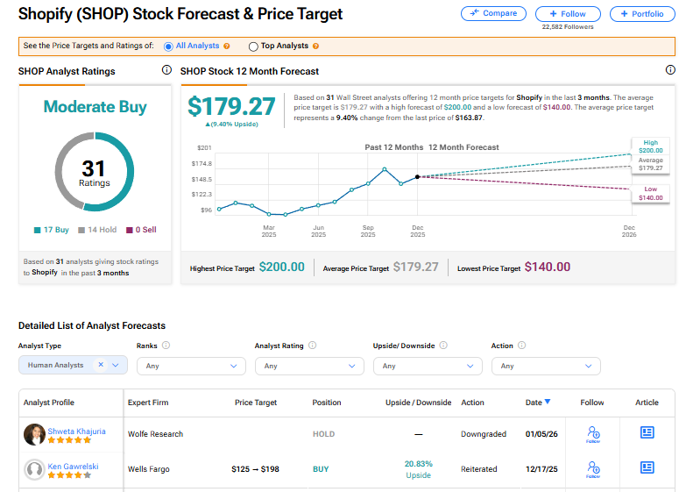Add stock to Portfolio button
The height and width of the screenshot is (492, 686).
pyautogui.click(x=642, y=14)
